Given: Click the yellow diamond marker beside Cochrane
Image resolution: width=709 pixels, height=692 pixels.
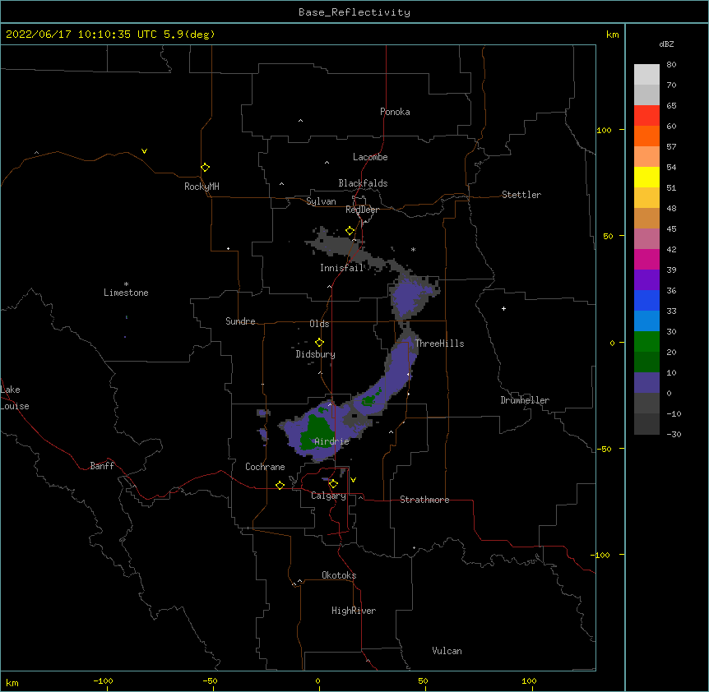Looking at the screenshot, I should (x=280, y=485).
